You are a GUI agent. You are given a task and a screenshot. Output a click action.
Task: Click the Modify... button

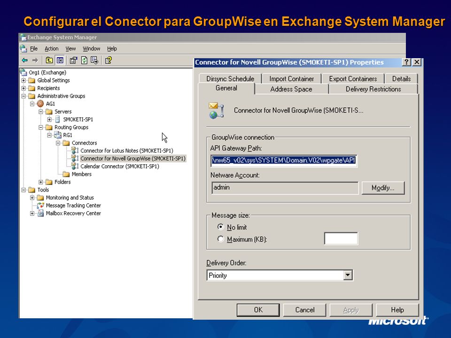(x=383, y=188)
